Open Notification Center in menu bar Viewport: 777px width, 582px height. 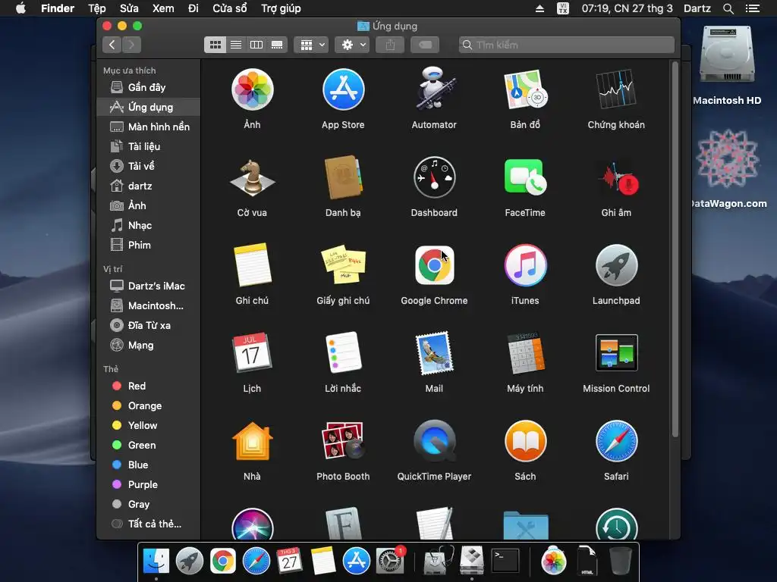point(753,8)
